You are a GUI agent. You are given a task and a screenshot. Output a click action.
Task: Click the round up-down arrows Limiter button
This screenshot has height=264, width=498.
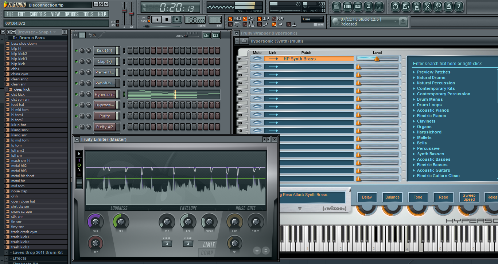pos(265,250)
